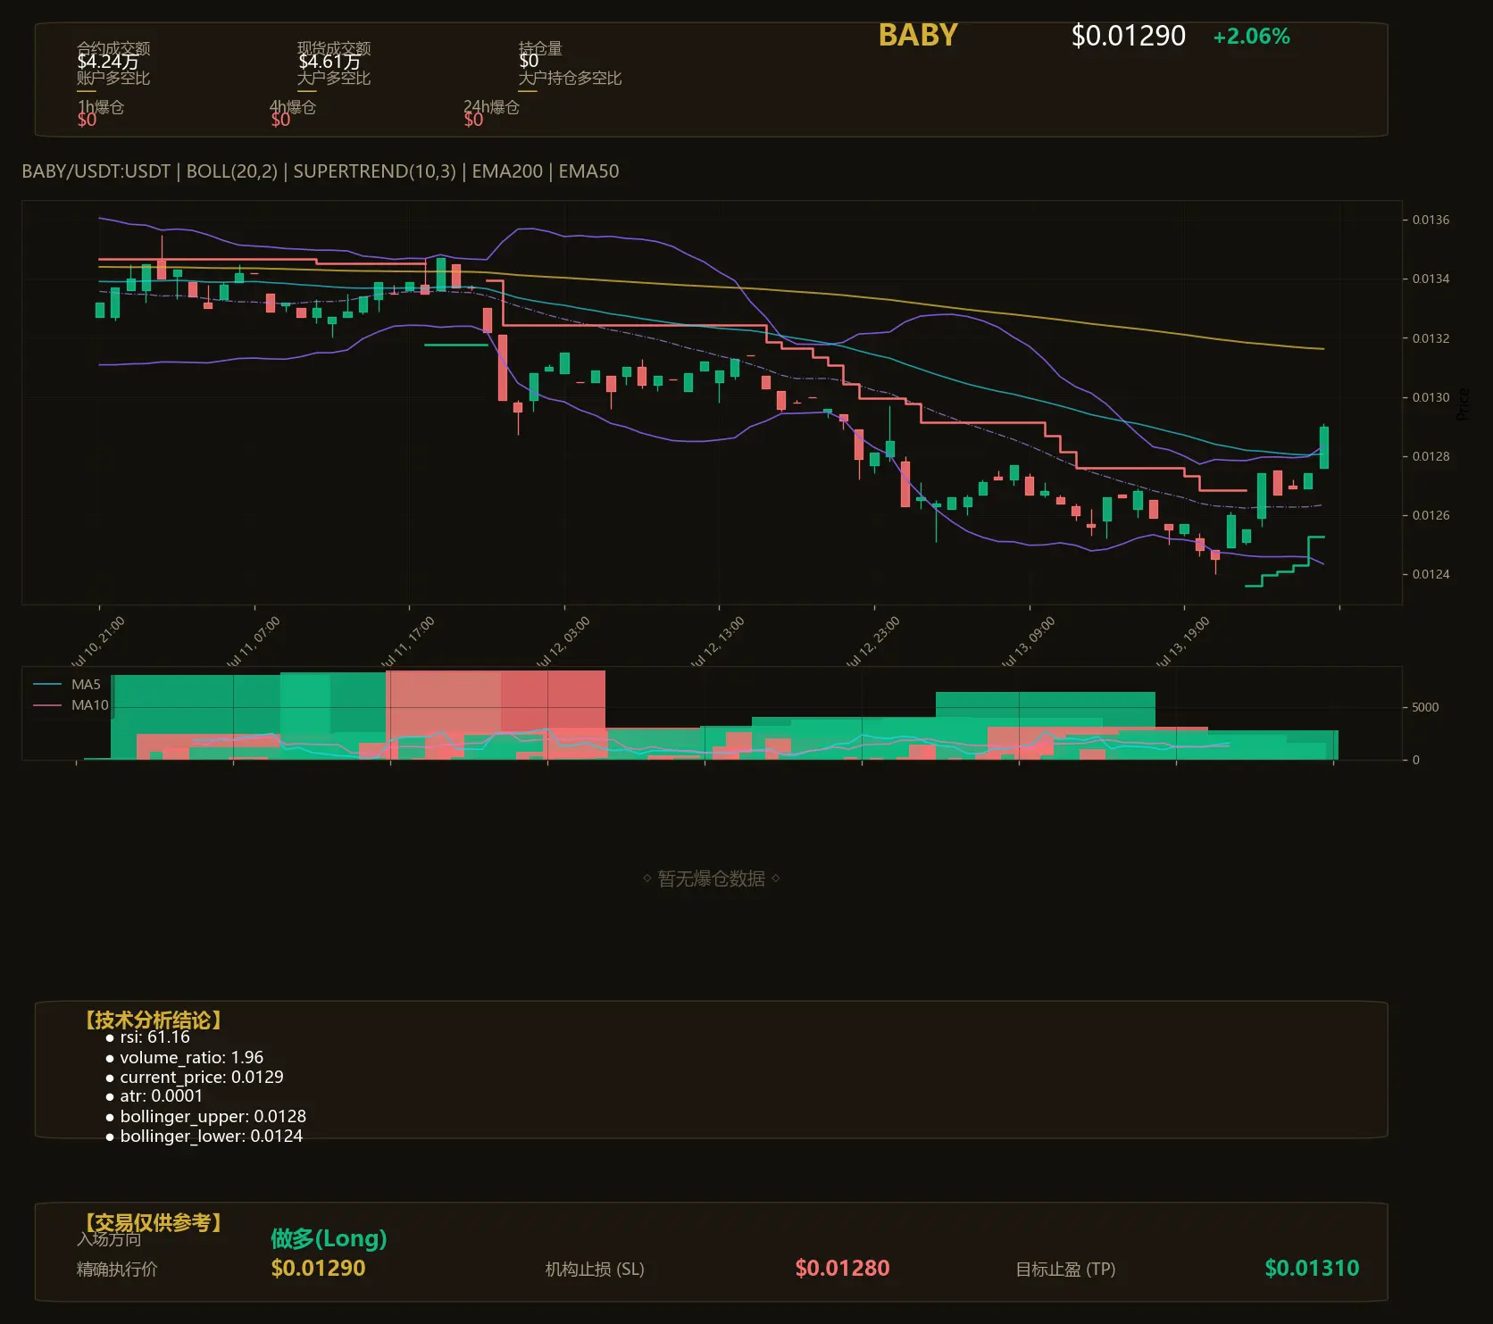Select the $4.61万 spot volume value
This screenshot has width=1493, height=1324.
point(329,62)
